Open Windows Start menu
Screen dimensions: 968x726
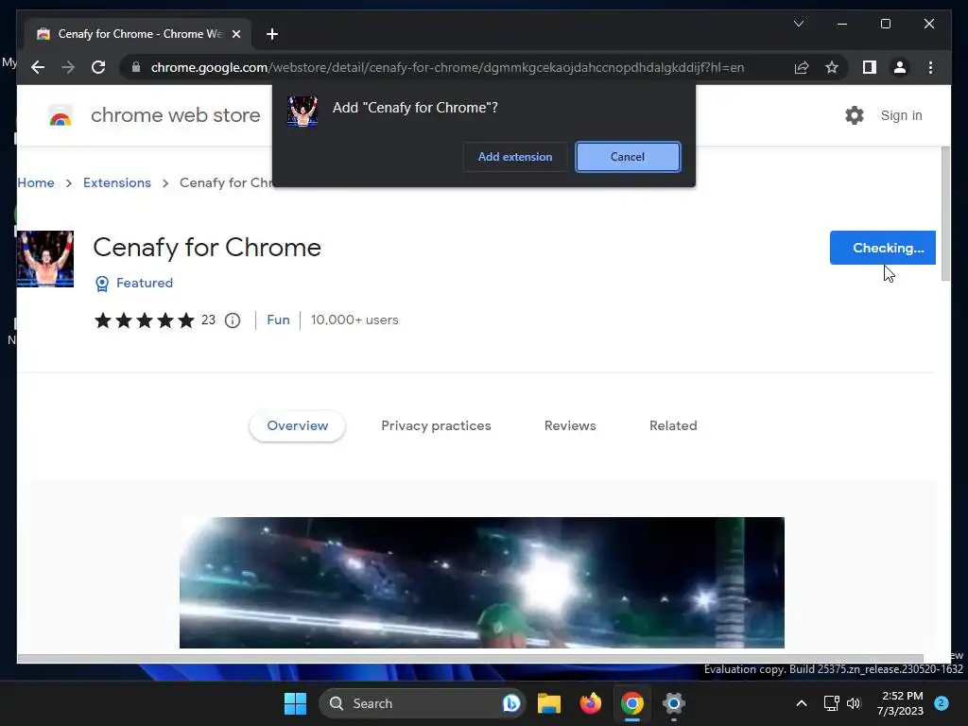click(x=295, y=703)
